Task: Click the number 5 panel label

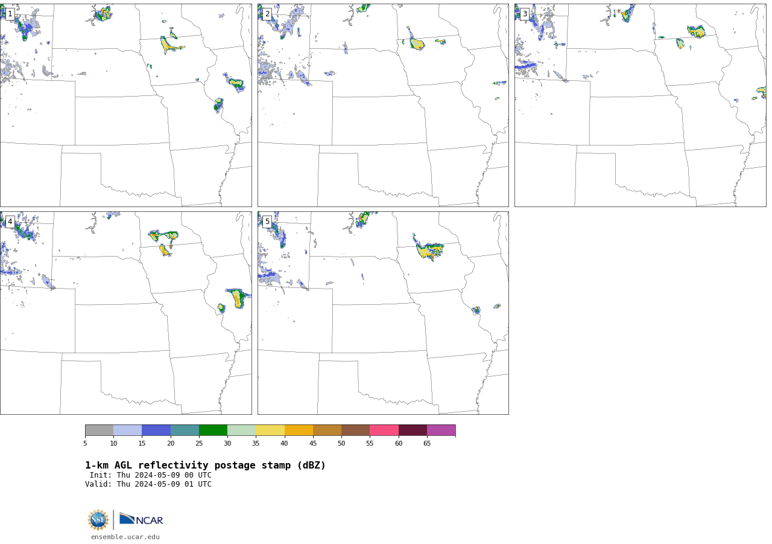Action: click(267, 222)
